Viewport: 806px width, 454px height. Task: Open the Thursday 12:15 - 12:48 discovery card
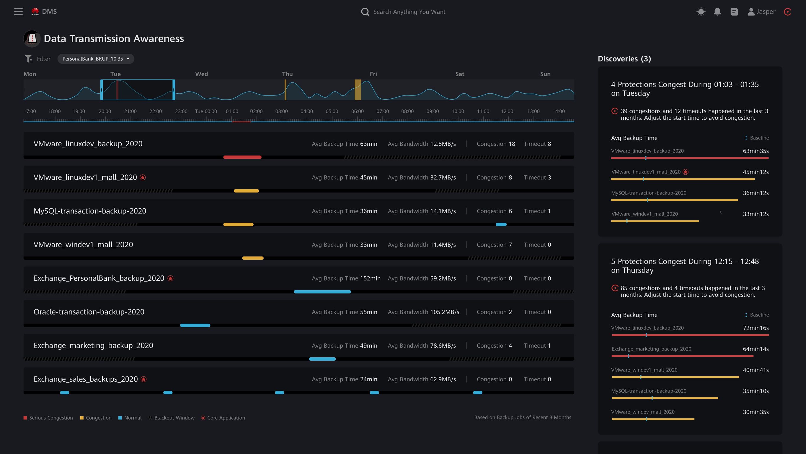[x=685, y=266]
